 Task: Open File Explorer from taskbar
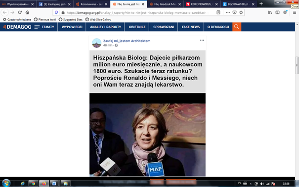[65, 184]
